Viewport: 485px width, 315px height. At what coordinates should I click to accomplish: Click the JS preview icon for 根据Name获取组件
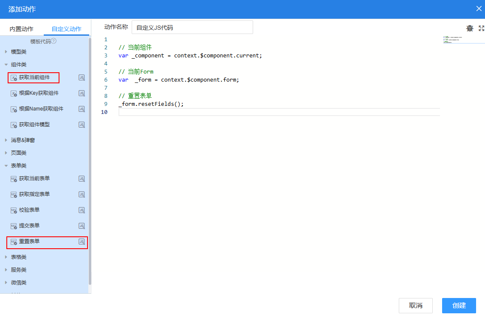pos(82,109)
